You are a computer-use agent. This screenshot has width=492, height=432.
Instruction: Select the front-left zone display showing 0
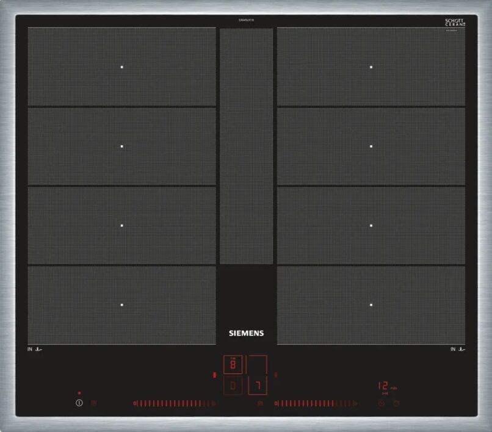[x=233, y=385]
